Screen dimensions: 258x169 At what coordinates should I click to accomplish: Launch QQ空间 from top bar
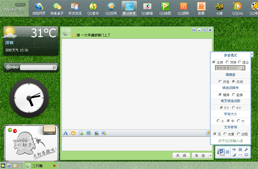tap(111, 8)
